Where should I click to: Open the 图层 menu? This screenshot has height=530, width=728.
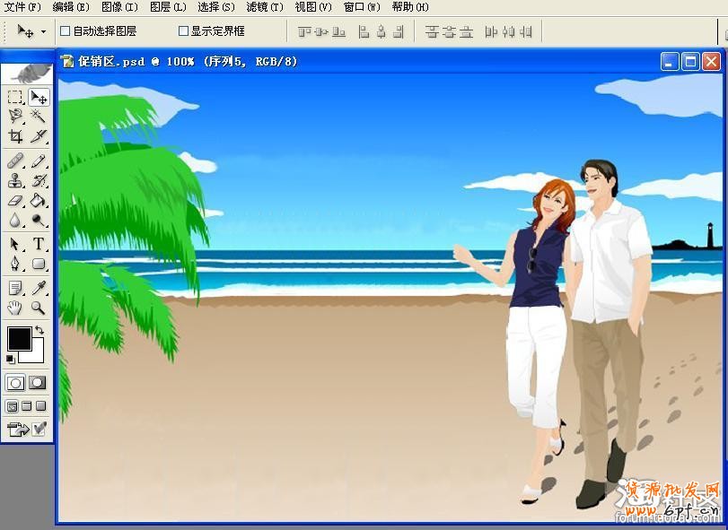[168, 7]
